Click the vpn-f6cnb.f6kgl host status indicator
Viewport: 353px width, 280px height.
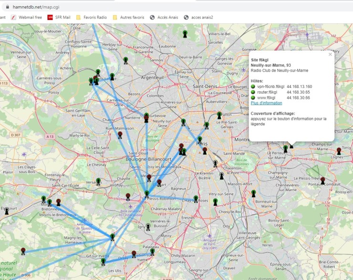pos(253,87)
